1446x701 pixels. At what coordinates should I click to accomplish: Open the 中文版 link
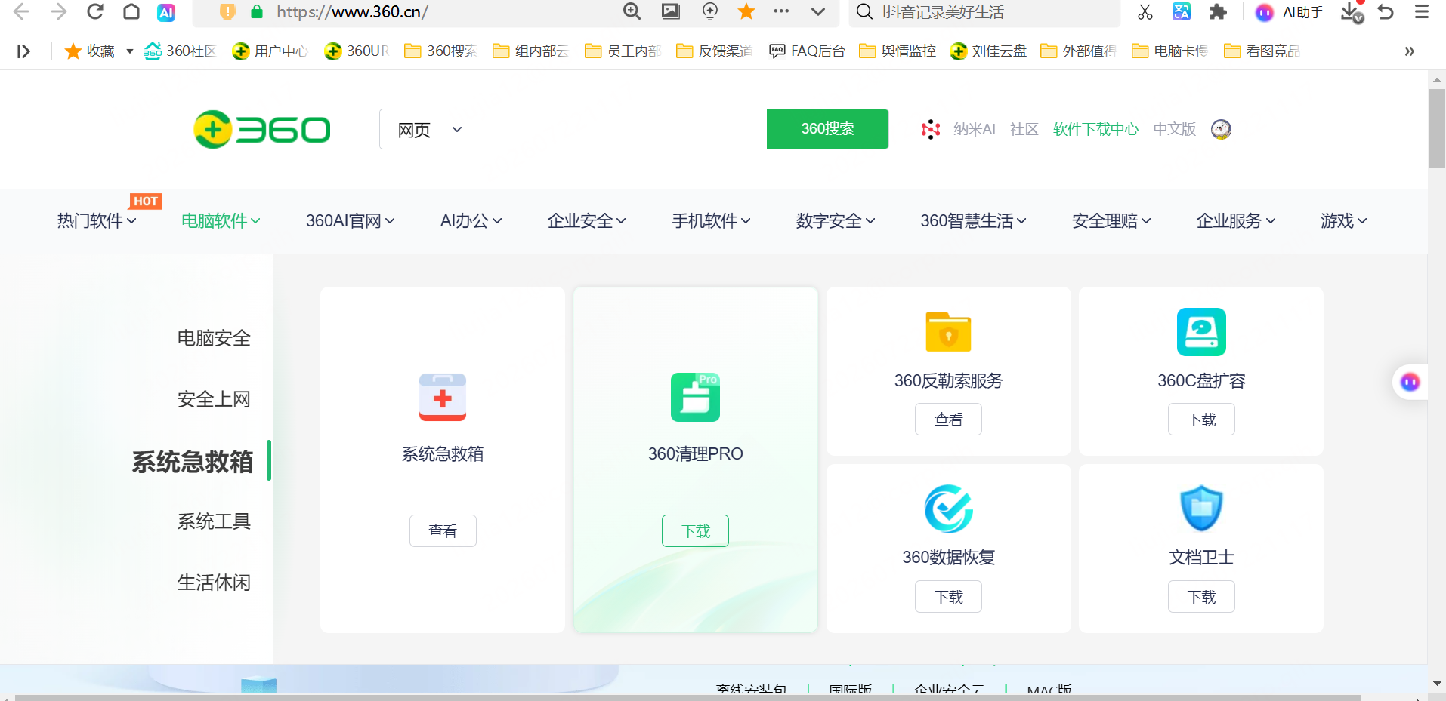point(1174,129)
